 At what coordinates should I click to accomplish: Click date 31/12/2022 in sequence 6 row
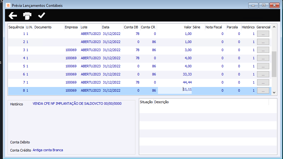[x=112, y=74]
